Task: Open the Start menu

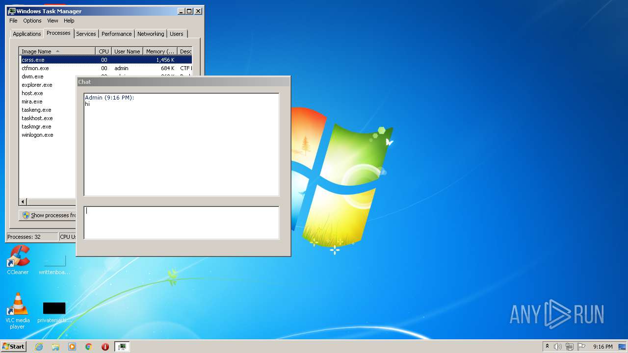Action: [x=14, y=347]
